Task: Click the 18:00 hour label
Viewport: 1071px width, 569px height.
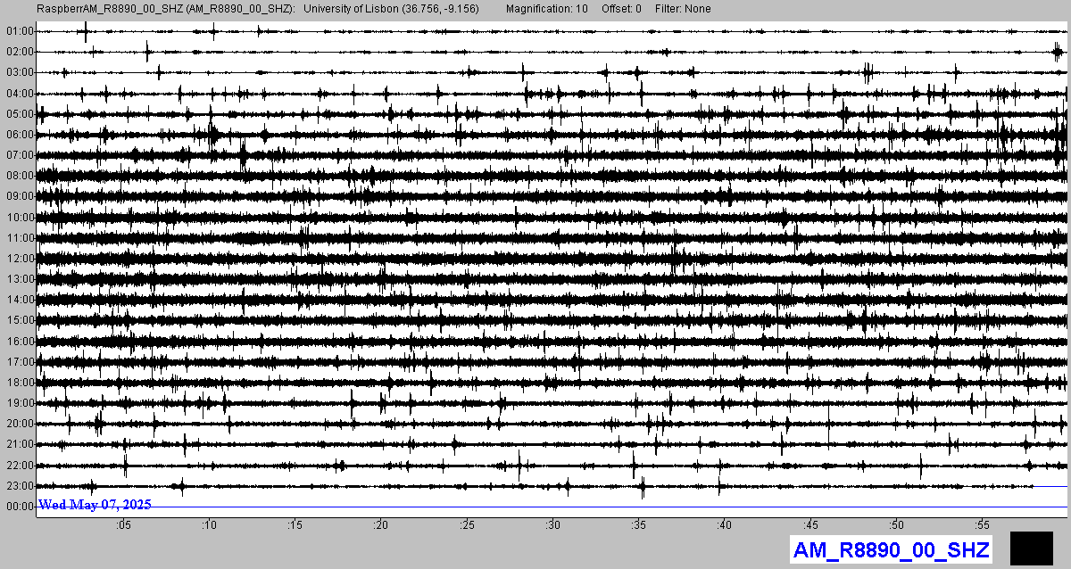Action: (20, 383)
